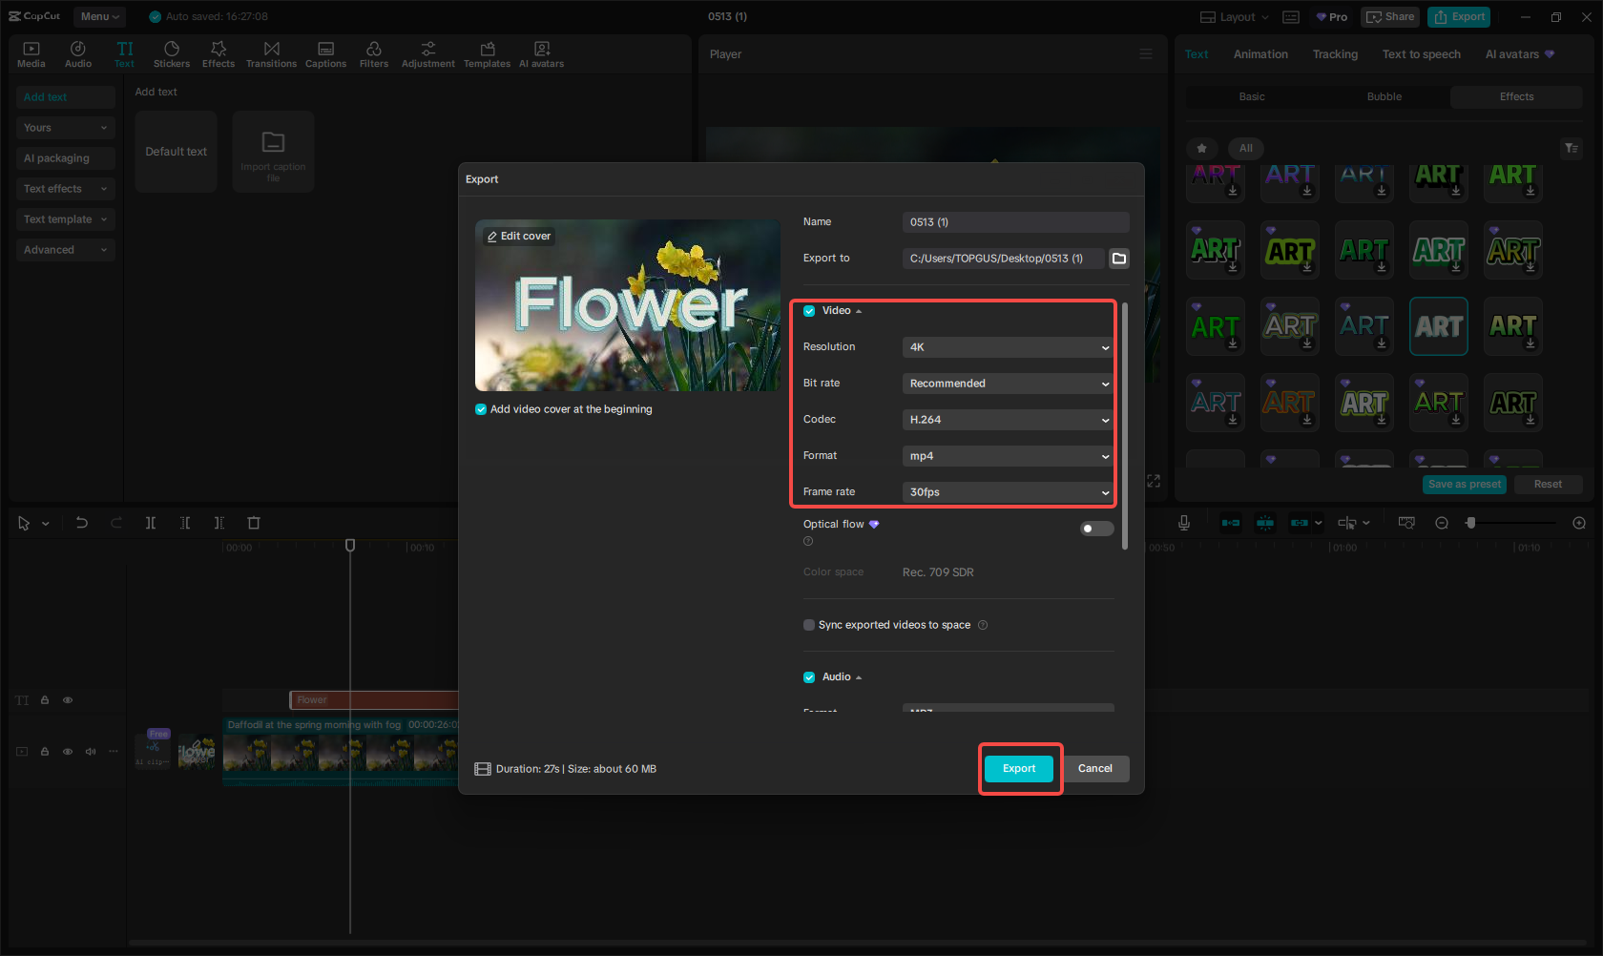Open the keyboard shortcuts icon beside Layout
The image size is (1603, 956).
(1291, 17)
